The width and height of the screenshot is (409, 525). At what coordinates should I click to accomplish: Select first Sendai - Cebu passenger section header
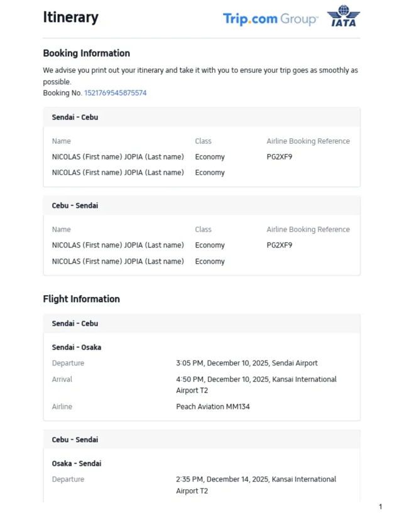point(75,117)
